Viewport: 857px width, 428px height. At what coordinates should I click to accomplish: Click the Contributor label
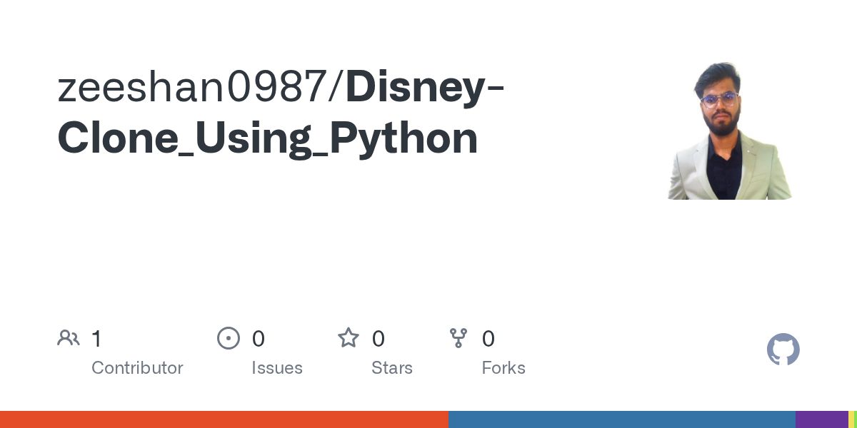coord(137,368)
